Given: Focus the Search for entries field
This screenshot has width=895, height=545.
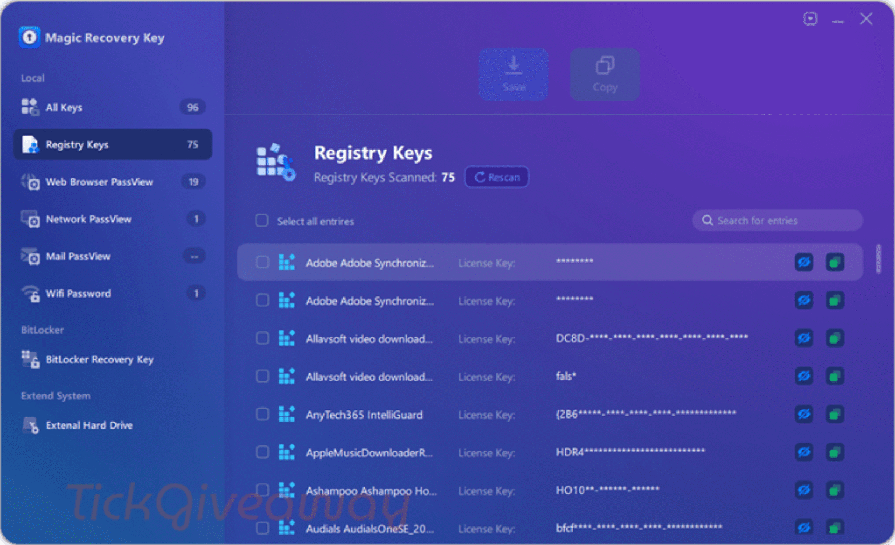Looking at the screenshot, I should pyautogui.click(x=777, y=220).
